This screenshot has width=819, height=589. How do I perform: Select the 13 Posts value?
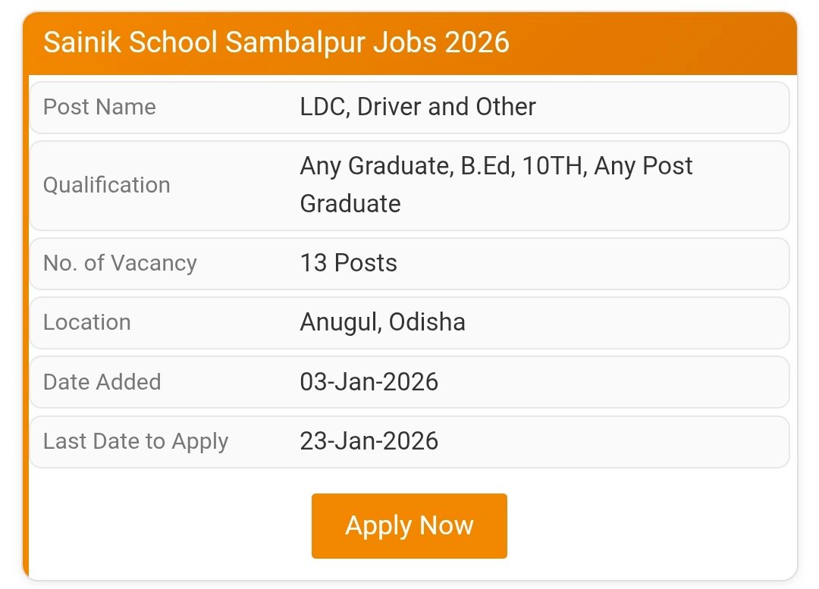click(x=348, y=263)
